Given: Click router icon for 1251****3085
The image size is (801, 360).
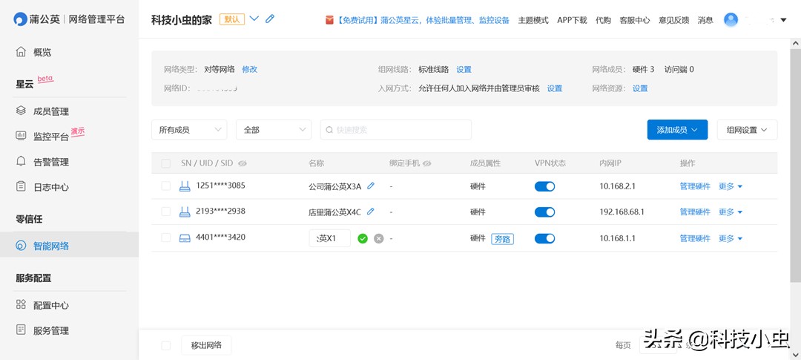Looking at the screenshot, I should pos(185,186).
